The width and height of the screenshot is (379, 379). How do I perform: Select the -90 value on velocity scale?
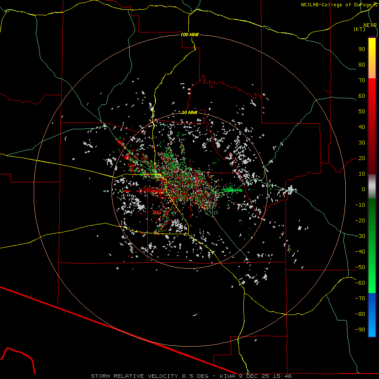pos(360,330)
